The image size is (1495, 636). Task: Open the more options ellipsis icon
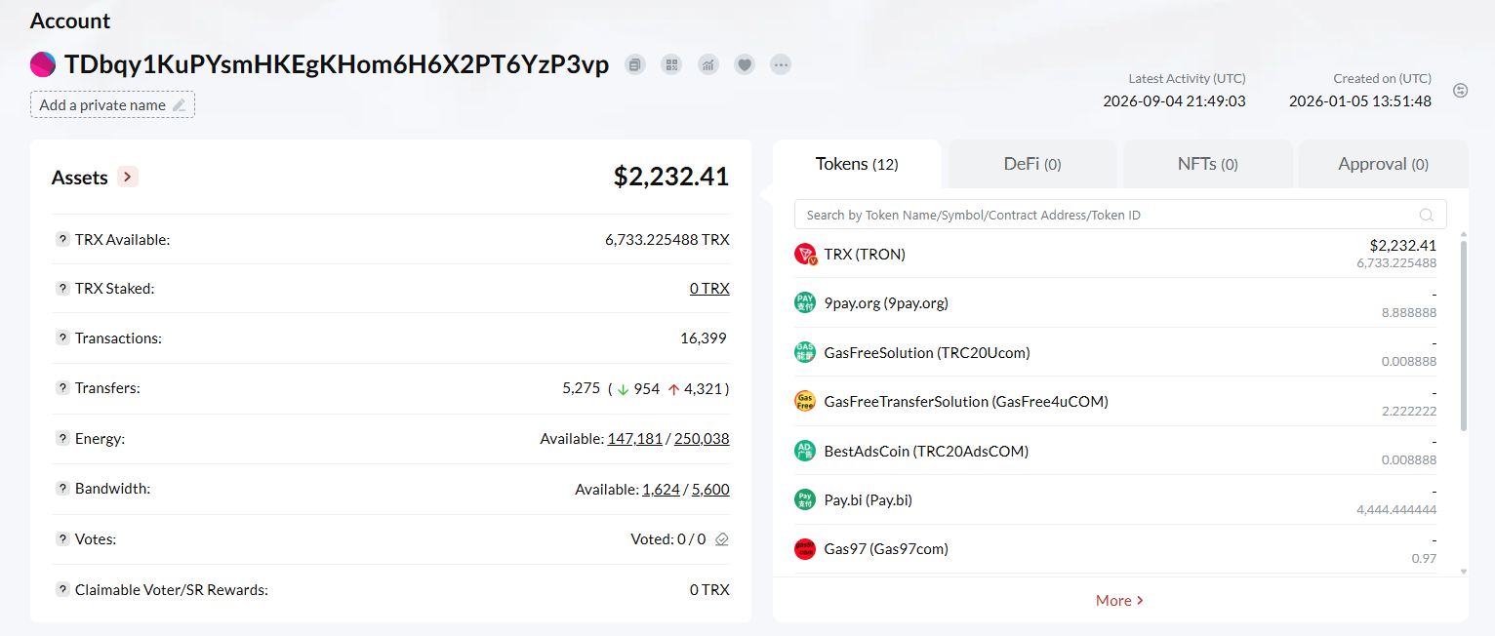781,65
